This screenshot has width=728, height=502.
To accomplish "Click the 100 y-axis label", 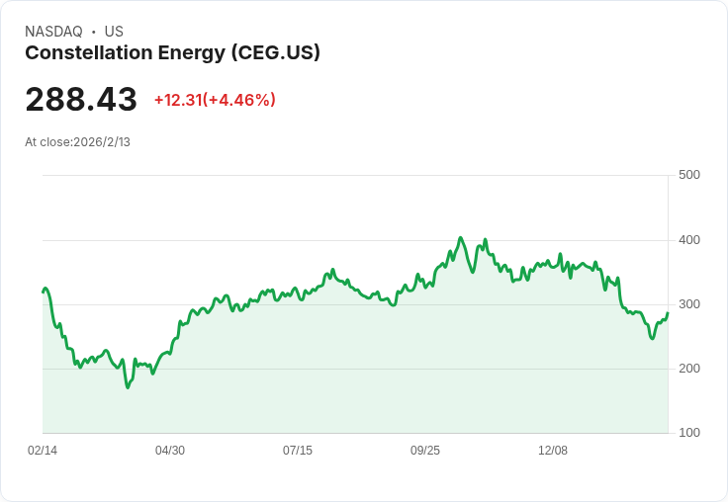I will click(x=689, y=433).
